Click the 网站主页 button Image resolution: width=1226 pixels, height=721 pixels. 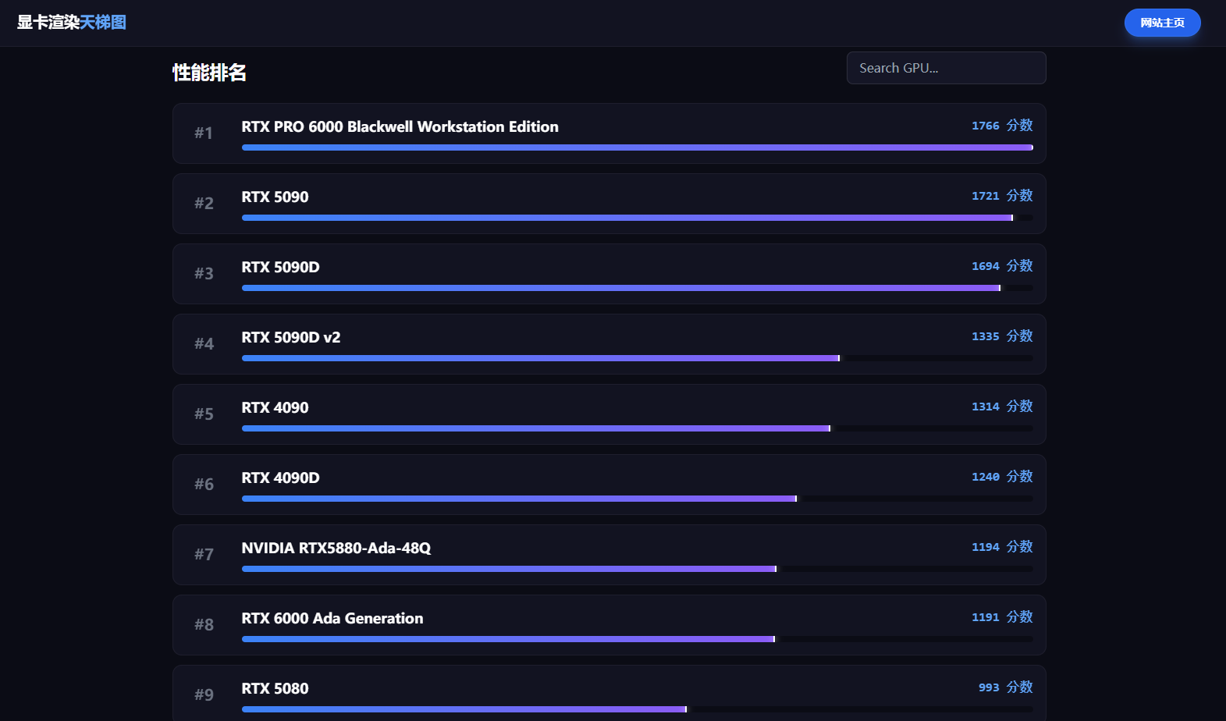(1162, 23)
